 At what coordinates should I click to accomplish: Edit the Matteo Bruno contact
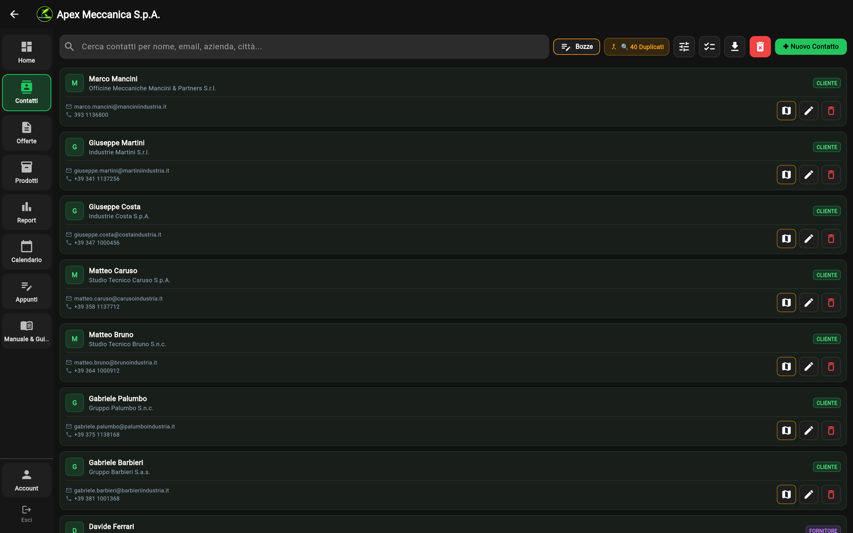click(809, 367)
